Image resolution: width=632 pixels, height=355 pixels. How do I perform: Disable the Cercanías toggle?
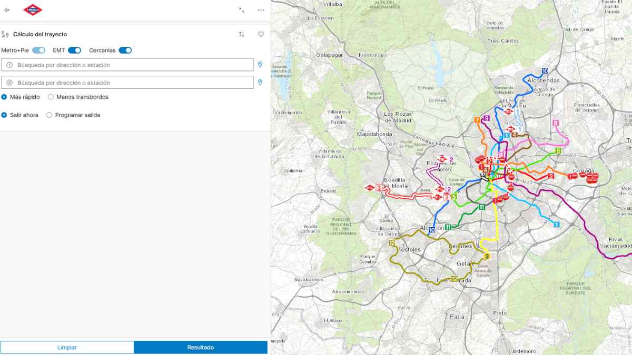125,49
